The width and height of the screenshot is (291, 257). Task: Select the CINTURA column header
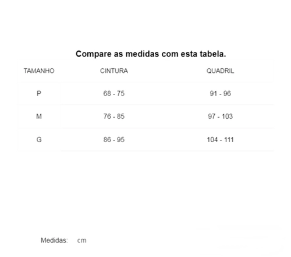[x=114, y=71]
